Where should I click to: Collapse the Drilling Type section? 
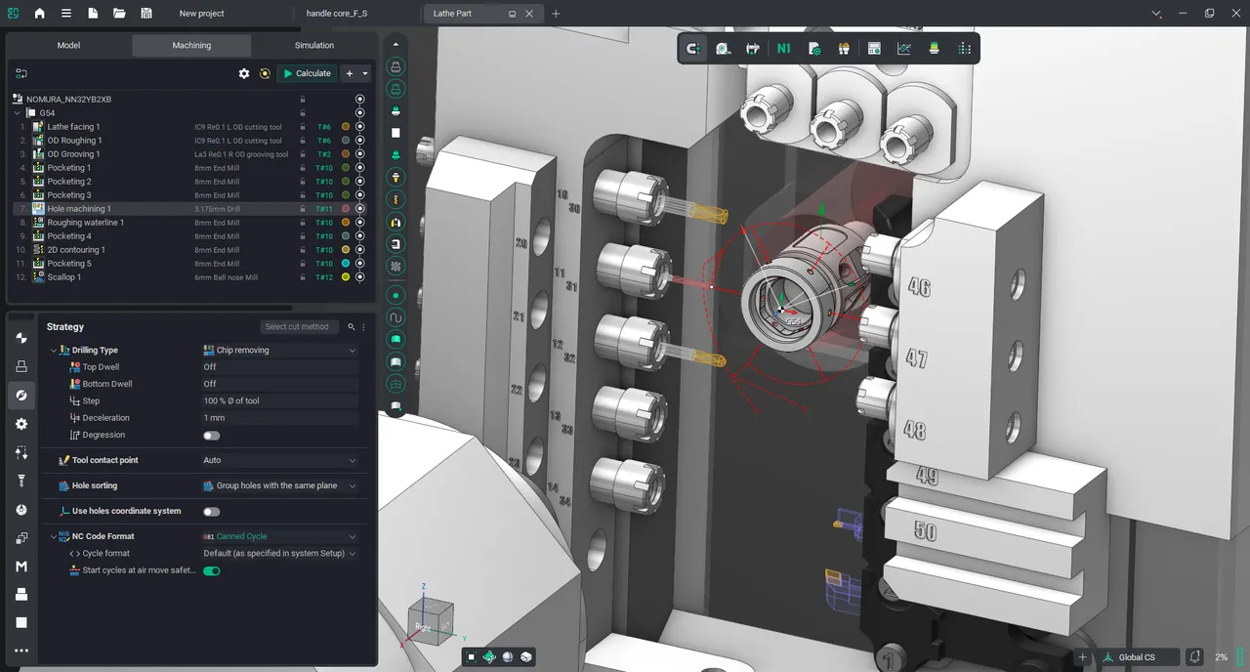click(54, 350)
